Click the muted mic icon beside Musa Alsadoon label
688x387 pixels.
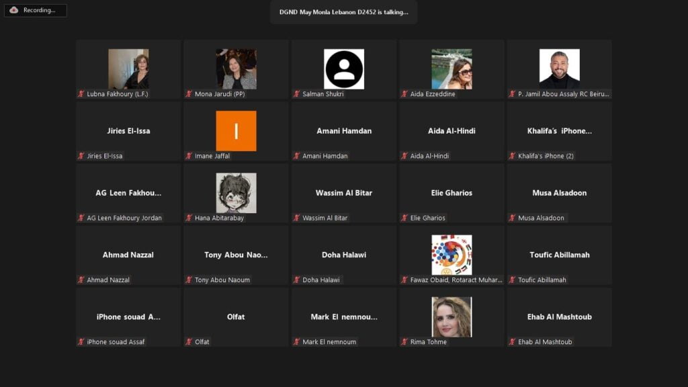click(513, 218)
